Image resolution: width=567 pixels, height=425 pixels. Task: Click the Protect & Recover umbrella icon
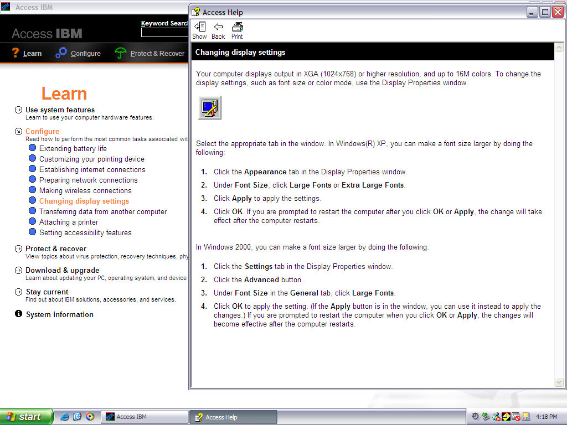coord(120,53)
